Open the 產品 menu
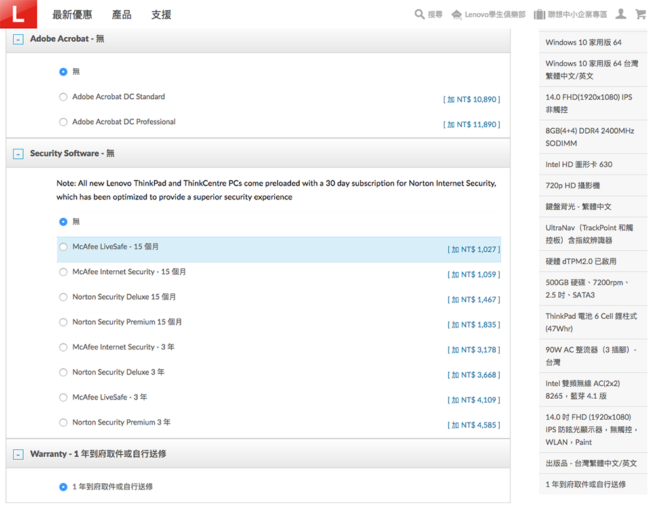Image resolution: width=656 pixels, height=507 pixels. click(121, 14)
